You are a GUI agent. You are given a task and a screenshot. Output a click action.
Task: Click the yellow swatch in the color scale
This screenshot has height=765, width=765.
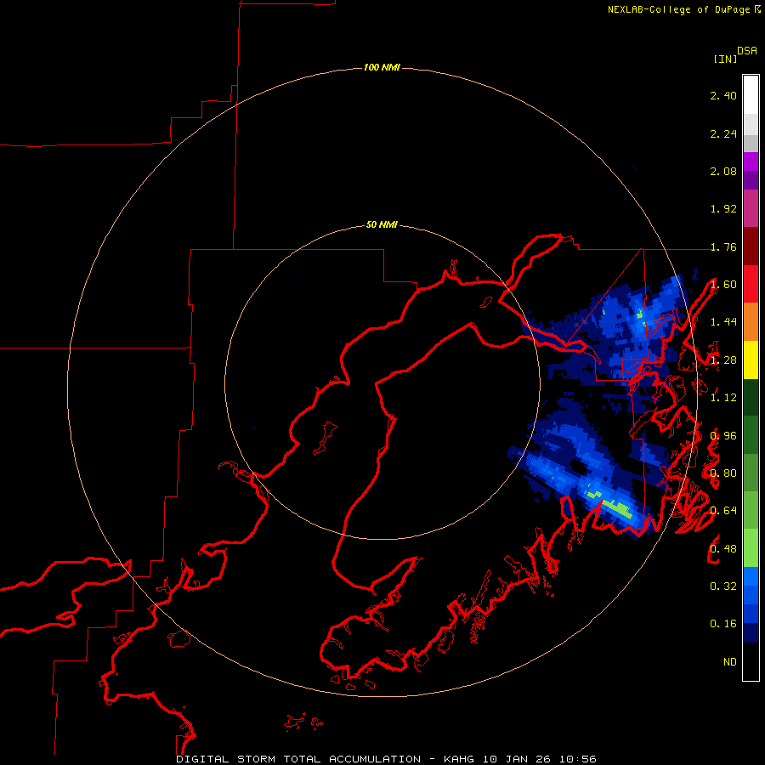pyautogui.click(x=751, y=360)
